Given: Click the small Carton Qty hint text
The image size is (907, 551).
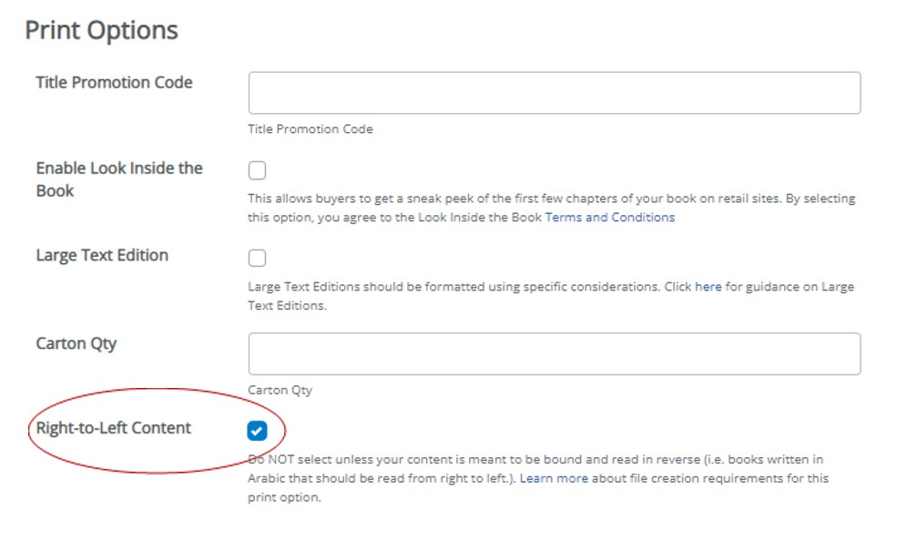Looking at the screenshot, I should [x=280, y=390].
